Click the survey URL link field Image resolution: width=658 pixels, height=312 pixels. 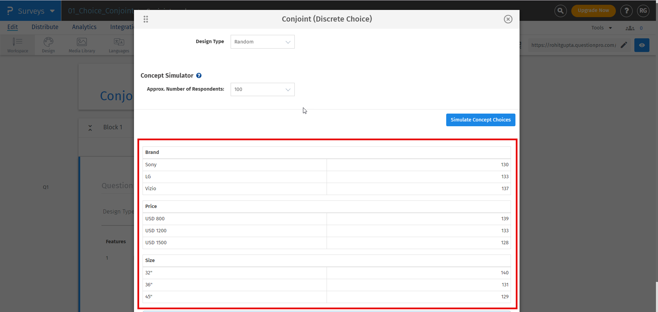[573, 45]
